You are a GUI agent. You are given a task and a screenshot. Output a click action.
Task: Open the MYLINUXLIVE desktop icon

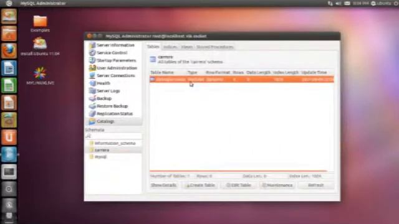click(40, 76)
